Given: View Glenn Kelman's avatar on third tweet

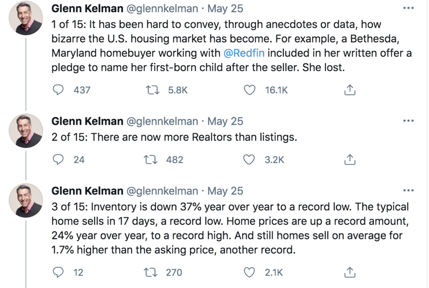Looking at the screenshot, I should coord(26,200).
